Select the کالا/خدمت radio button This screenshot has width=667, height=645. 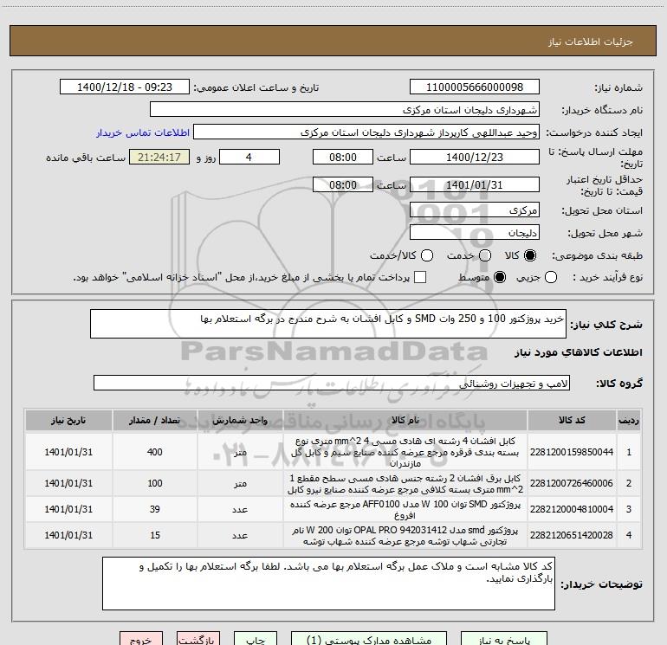pyautogui.click(x=427, y=255)
